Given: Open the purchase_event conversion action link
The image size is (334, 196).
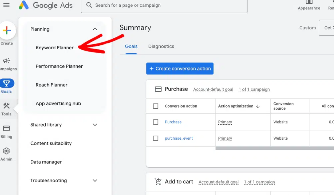Looking at the screenshot, I should pos(179,138).
